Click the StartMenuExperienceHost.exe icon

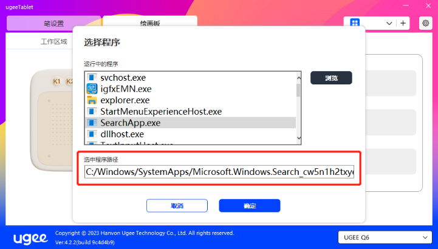[x=92, y=111]
